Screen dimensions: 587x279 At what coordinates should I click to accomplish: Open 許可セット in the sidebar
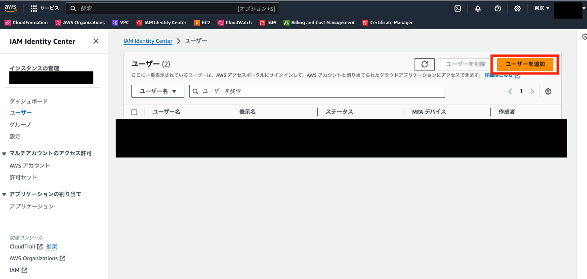(x=23, y=177)
